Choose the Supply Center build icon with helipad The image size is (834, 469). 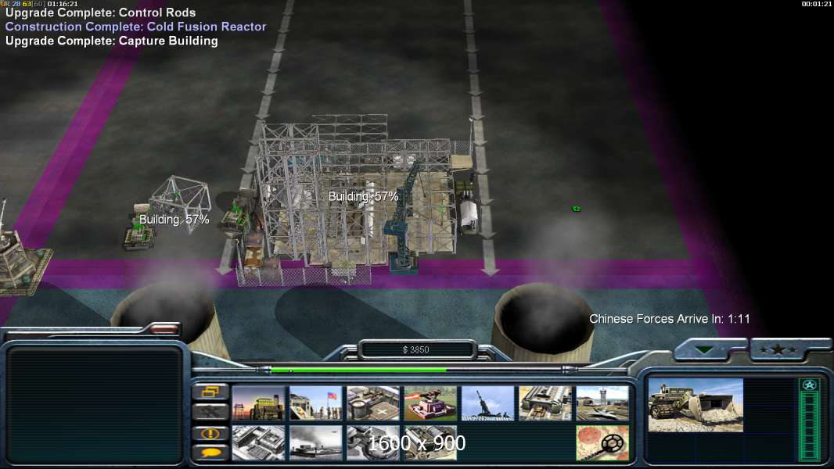click(373, 403)
